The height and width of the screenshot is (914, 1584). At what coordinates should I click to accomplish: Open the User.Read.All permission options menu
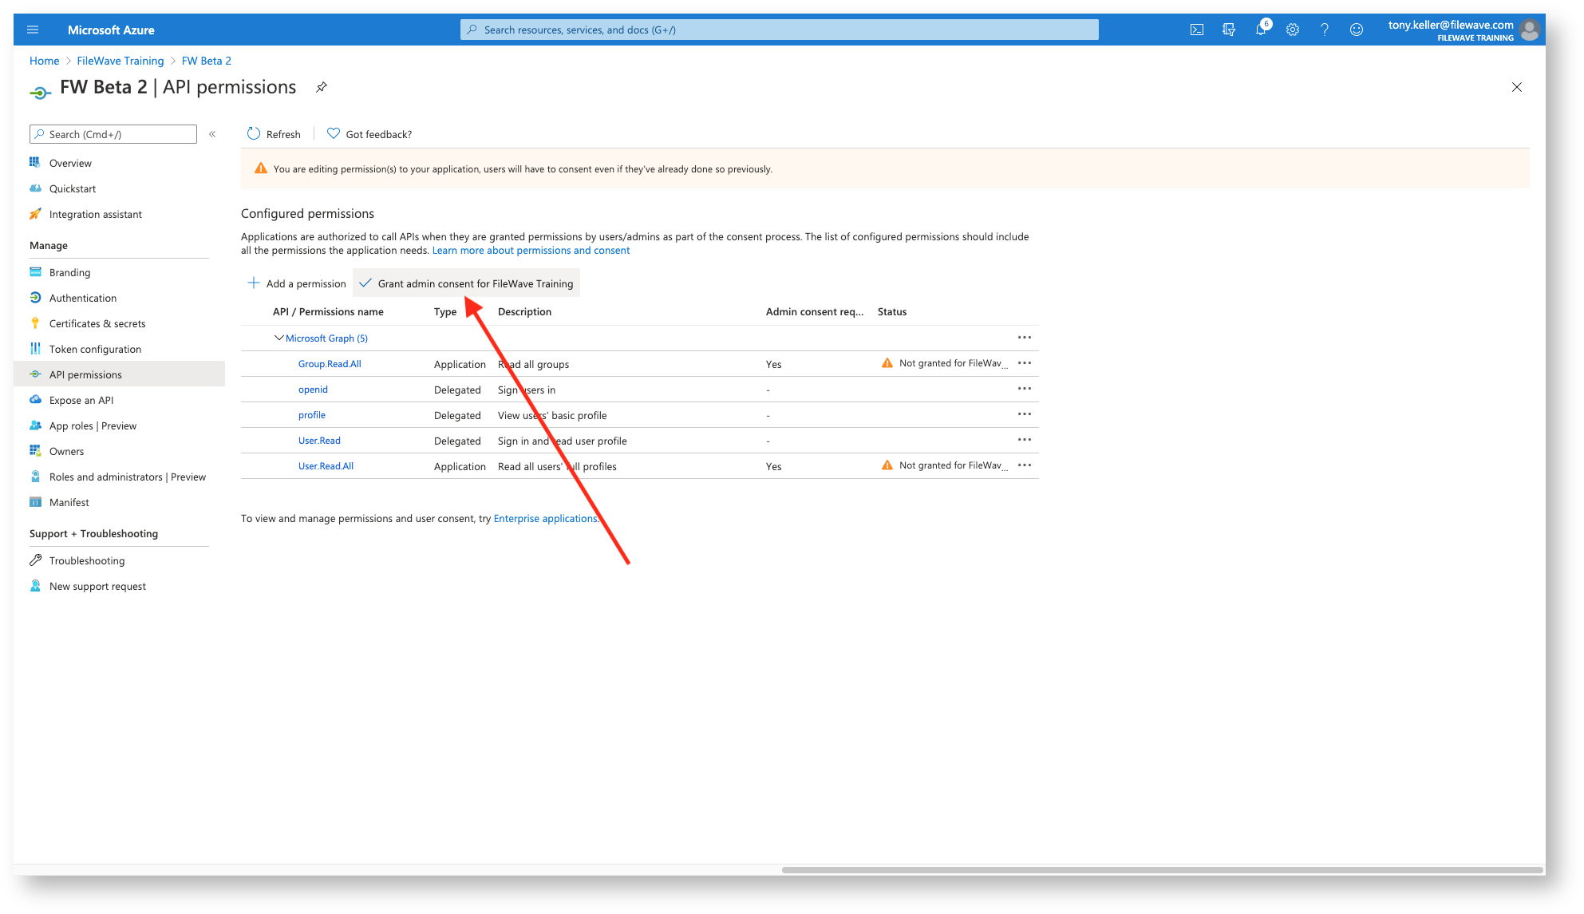point(1025,465)
